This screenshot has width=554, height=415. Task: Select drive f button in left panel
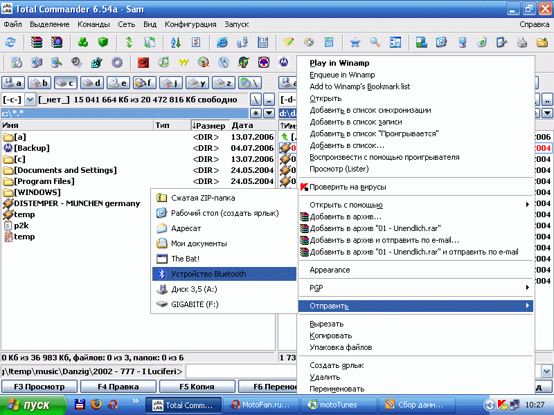(145, 83)
